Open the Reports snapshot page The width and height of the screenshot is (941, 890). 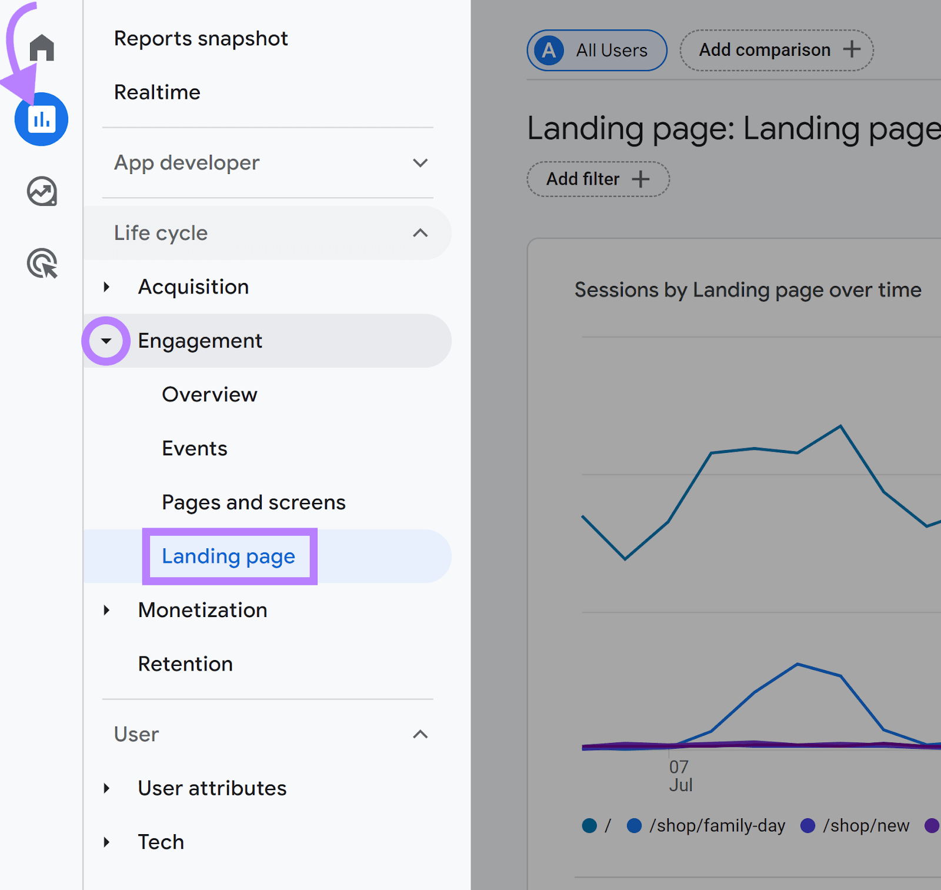coord(201,38)
